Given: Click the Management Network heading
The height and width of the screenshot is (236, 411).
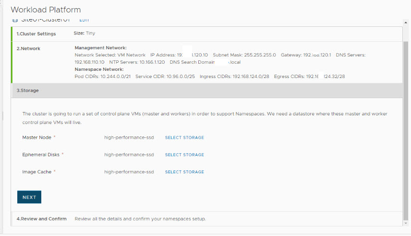Looking at the screenshot, I should pos(100,48).
